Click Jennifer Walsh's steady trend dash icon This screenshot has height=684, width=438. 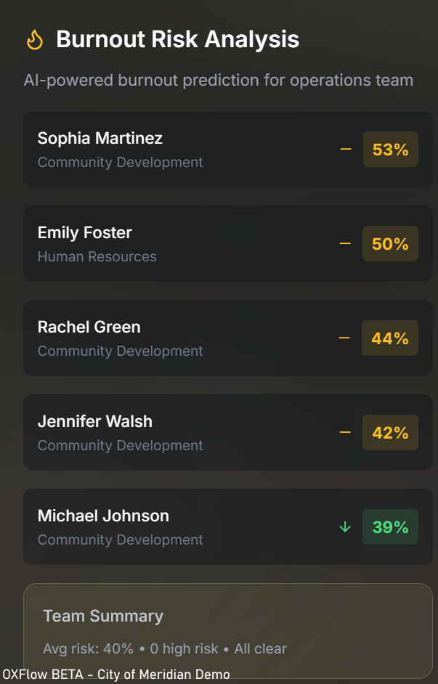click(345, 433)
